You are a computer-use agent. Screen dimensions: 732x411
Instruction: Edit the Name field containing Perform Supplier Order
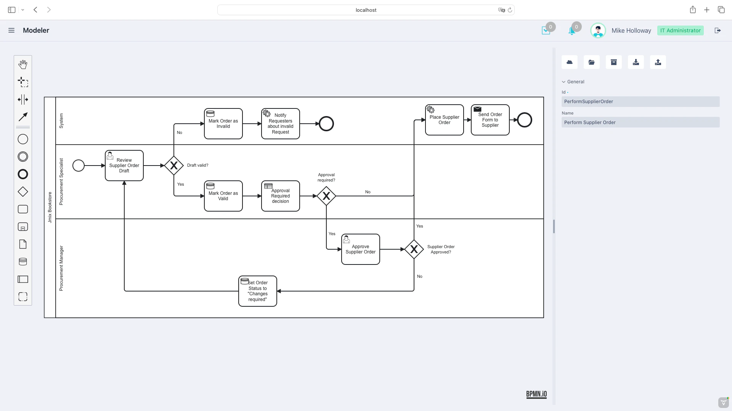(640, 122)
